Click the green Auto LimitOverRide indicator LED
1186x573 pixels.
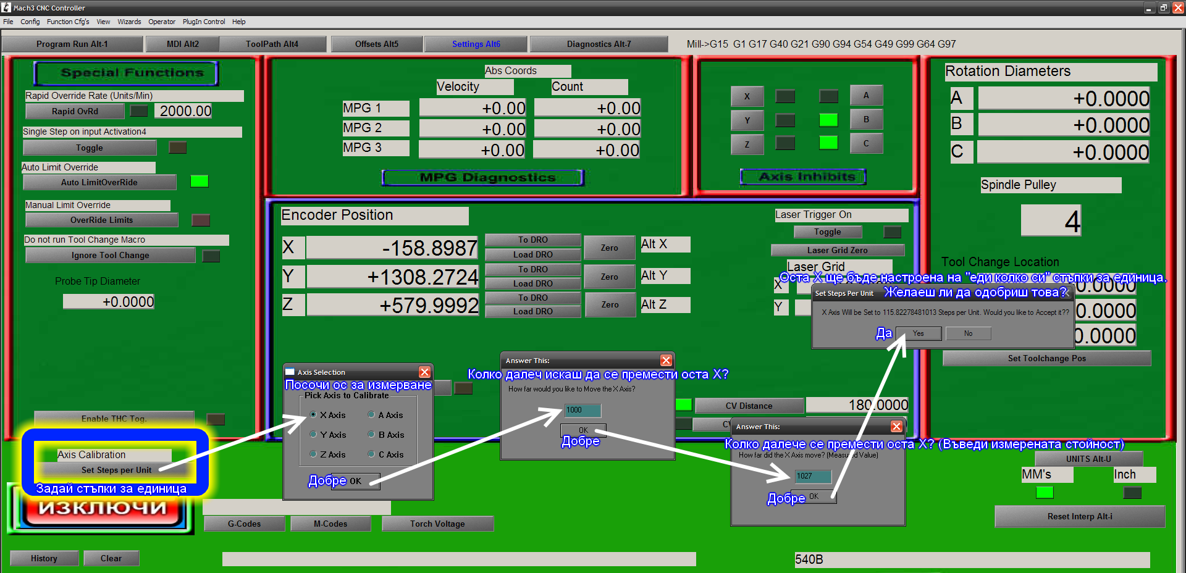pyautogui.click(x=199, y=181)
